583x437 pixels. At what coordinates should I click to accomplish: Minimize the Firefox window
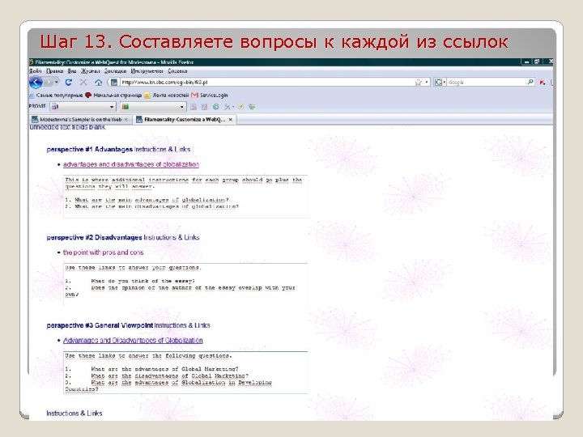526,62
